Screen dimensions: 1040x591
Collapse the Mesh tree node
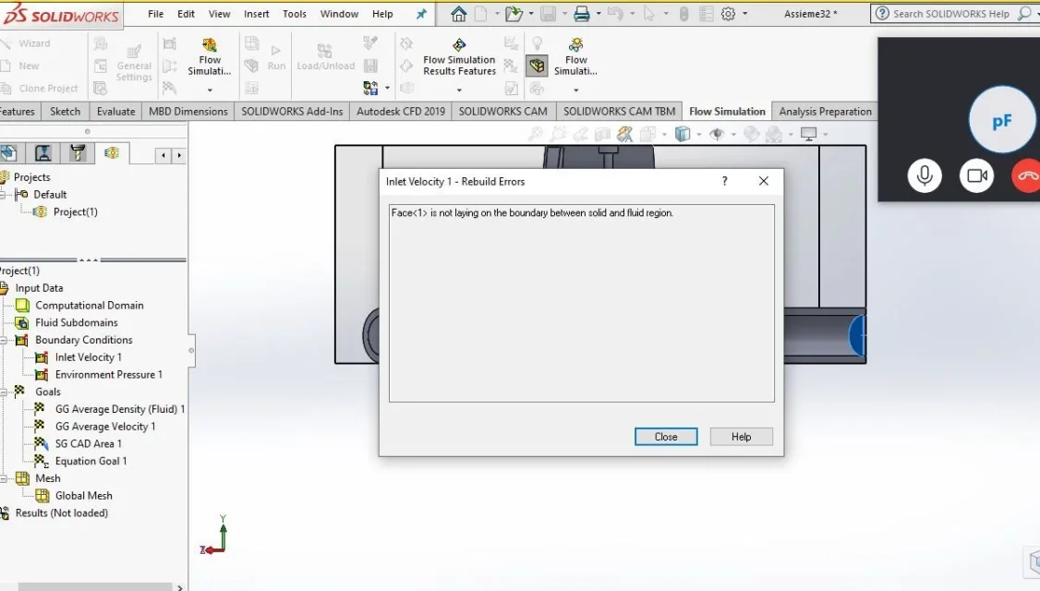4,478
